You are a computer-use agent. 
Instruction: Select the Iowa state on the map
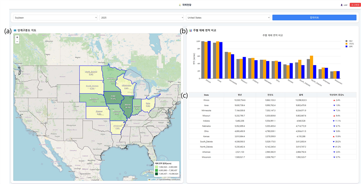pyautogui.click(x=113, y=97)
